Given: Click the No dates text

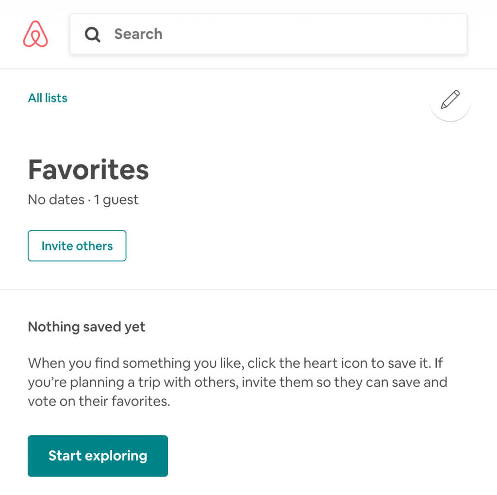Looking at the screenshot, I should (x=56, y=199).
